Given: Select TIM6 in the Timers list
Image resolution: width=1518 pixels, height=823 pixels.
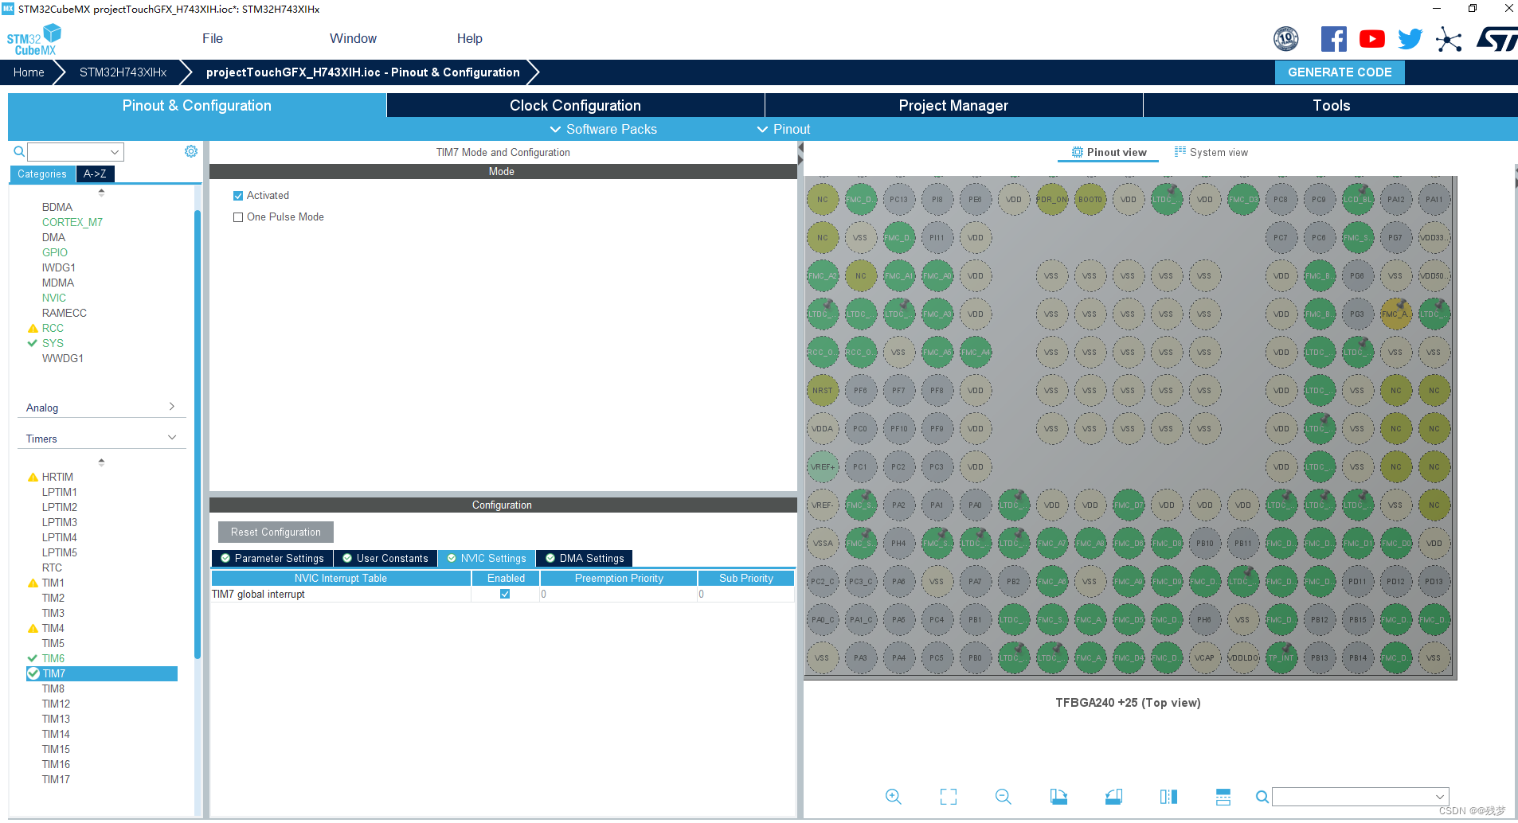Looking at the screenshot, I should tap(53, 658).
